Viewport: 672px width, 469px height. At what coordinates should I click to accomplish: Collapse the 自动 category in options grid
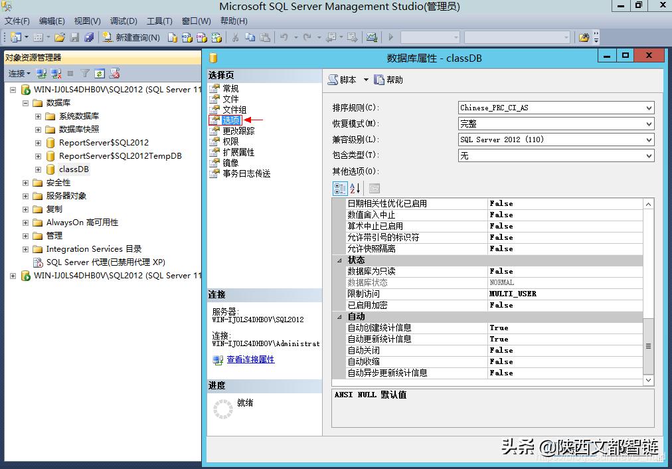click(x=339, y=317)
